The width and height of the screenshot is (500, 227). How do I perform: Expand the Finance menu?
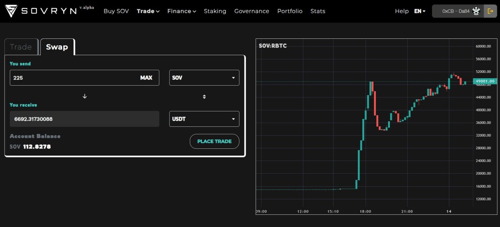click(x=181, y=11)
